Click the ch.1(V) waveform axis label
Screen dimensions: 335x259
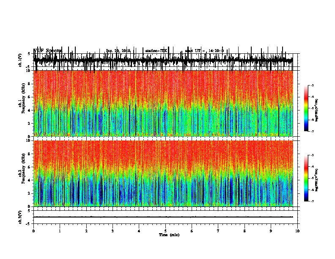coord(20,60)
